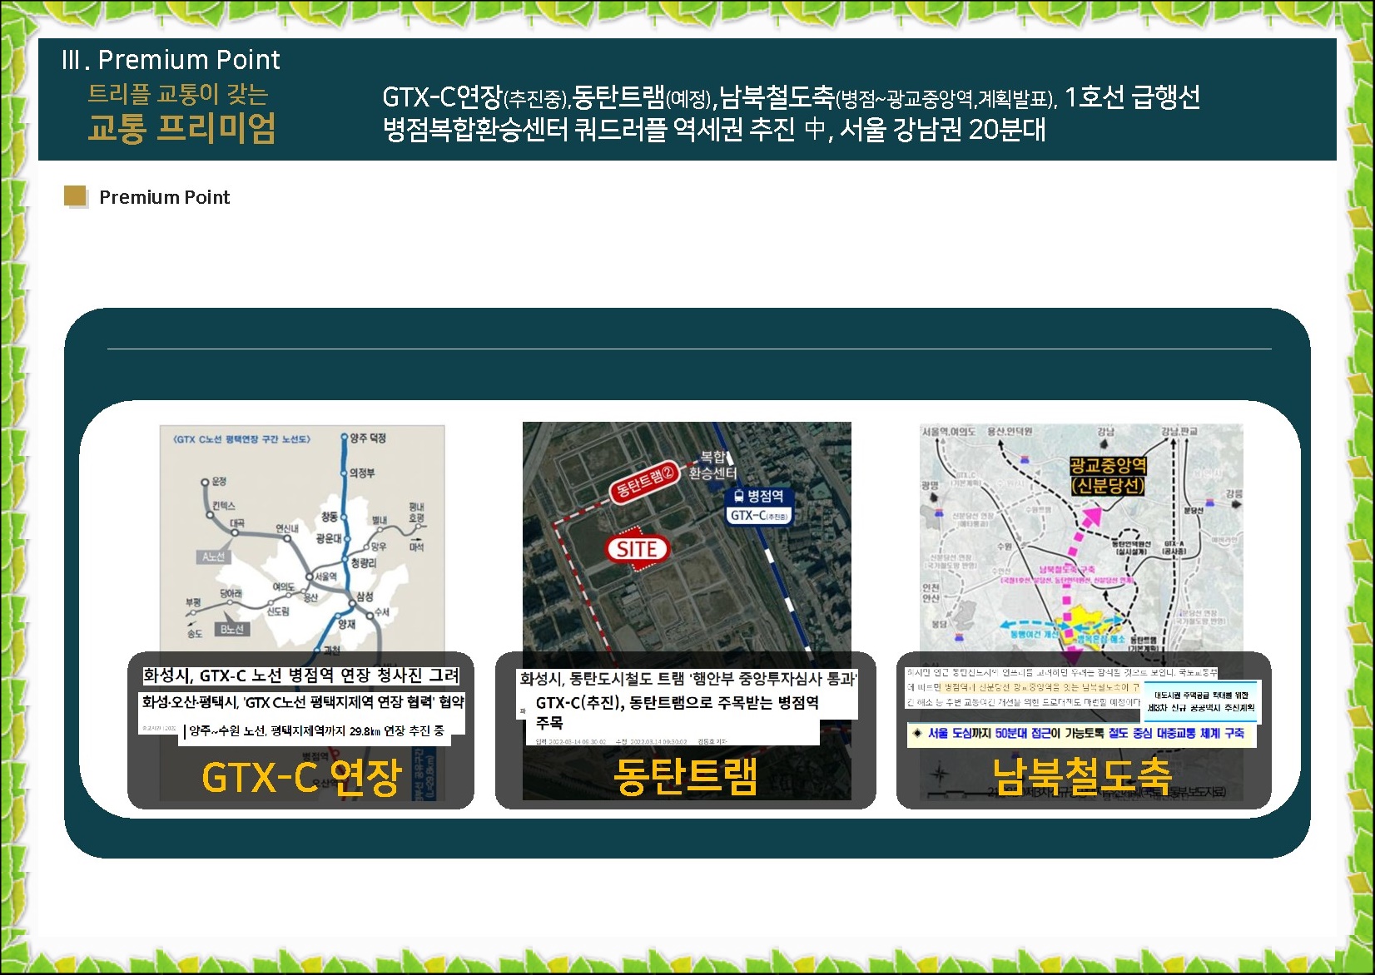Click the blue '병점역' station label
This screenshot has width=1375, height=975.
click(x=764, y=497)
